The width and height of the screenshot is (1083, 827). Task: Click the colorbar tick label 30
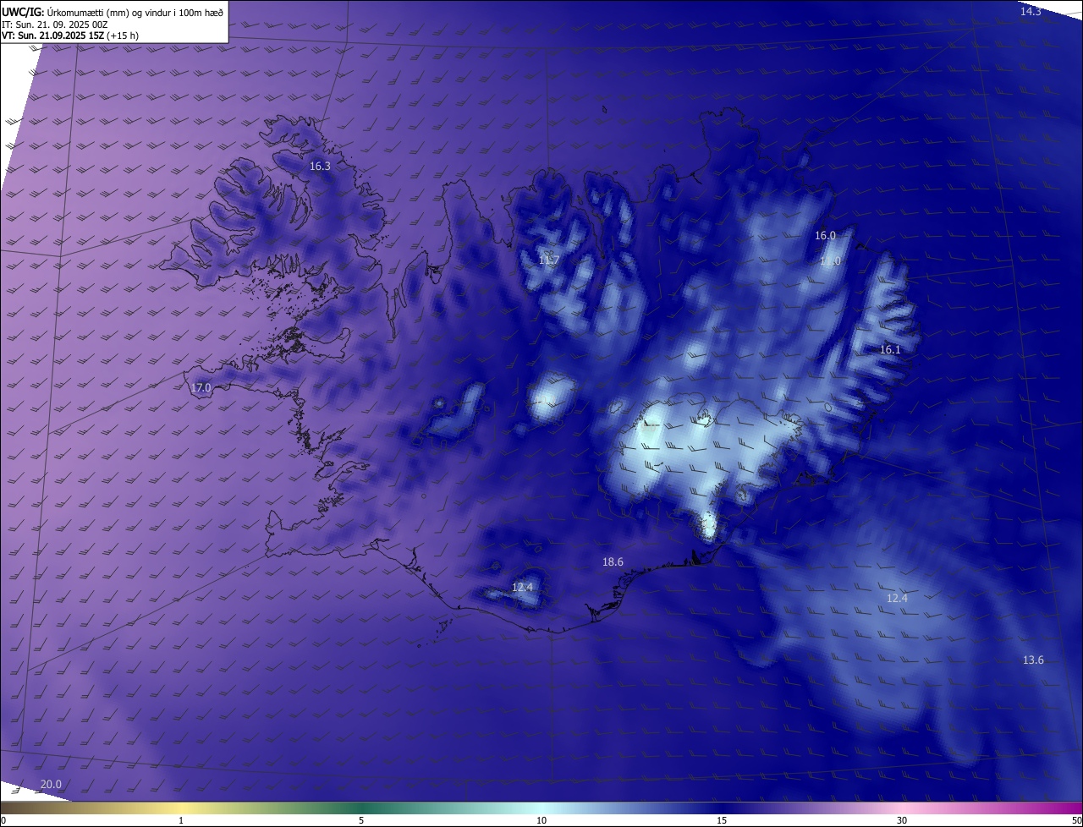coord(902,820)
